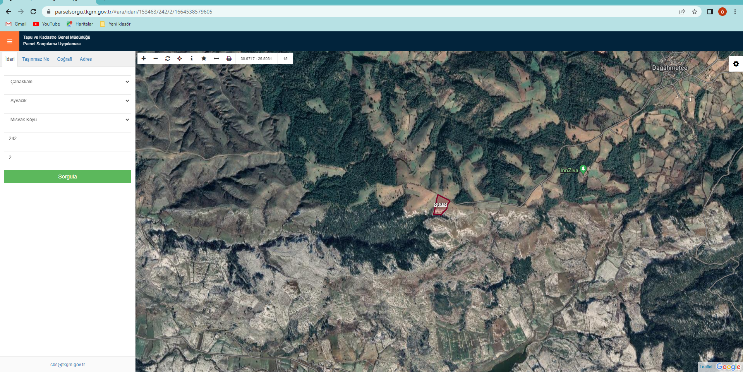743x372 pixels.
Task: Open the Adres tab
Action: pos(86,59)
